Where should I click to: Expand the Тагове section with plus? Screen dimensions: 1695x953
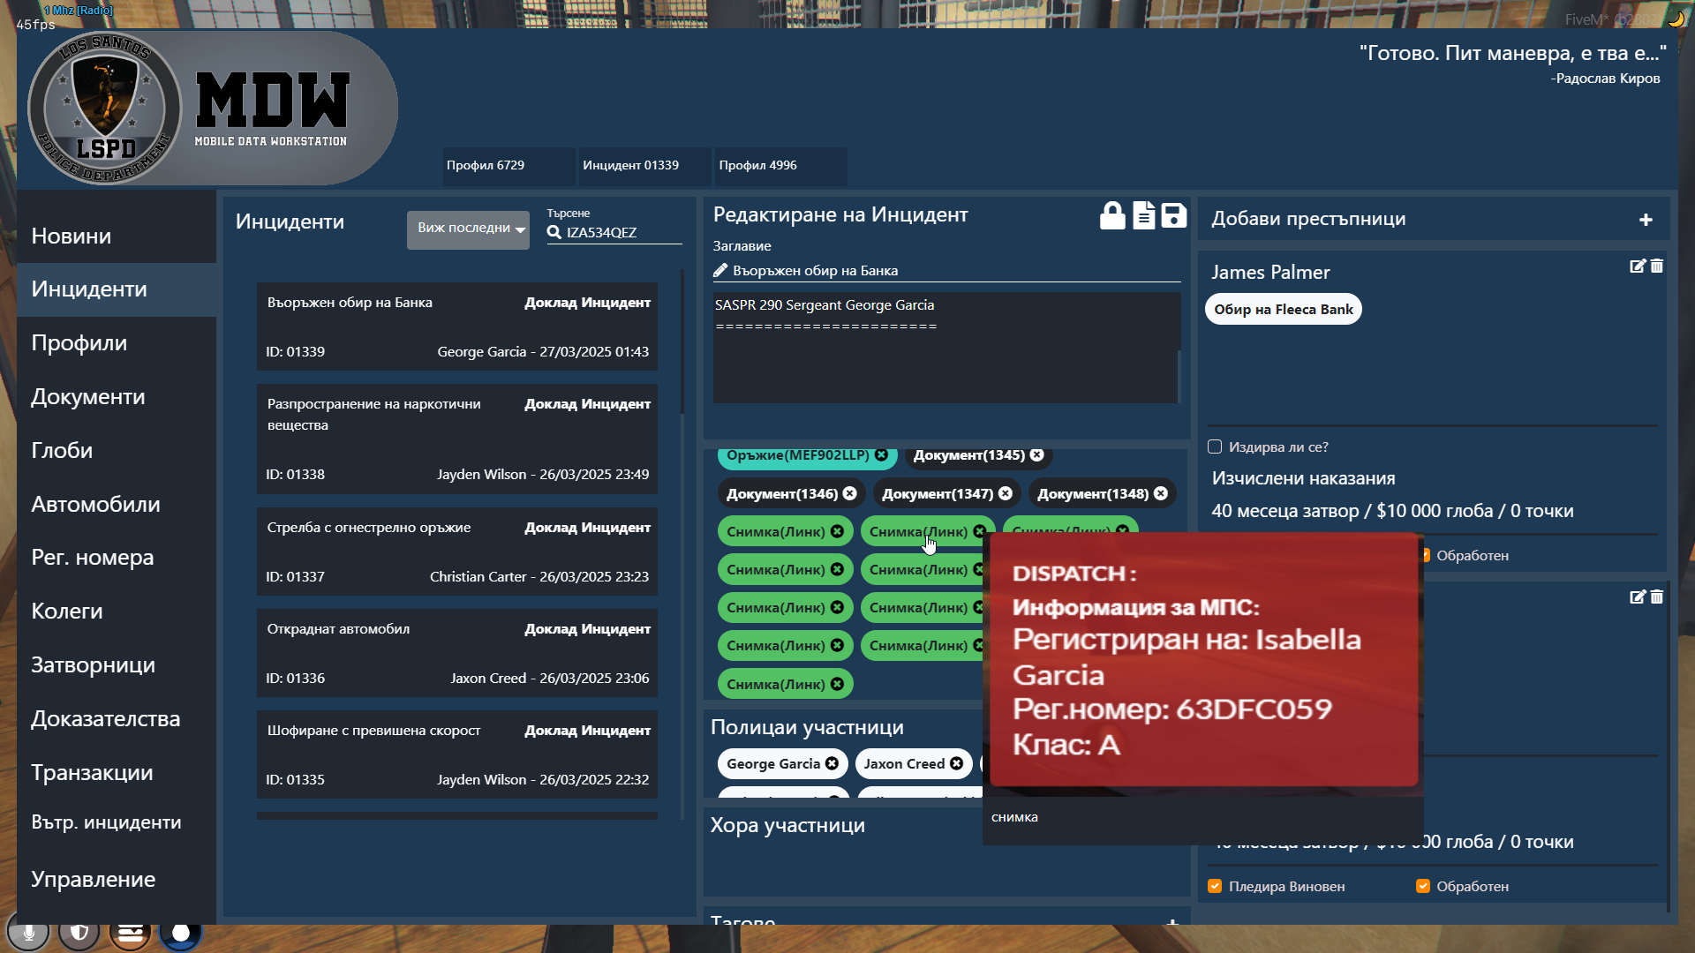1172,921
